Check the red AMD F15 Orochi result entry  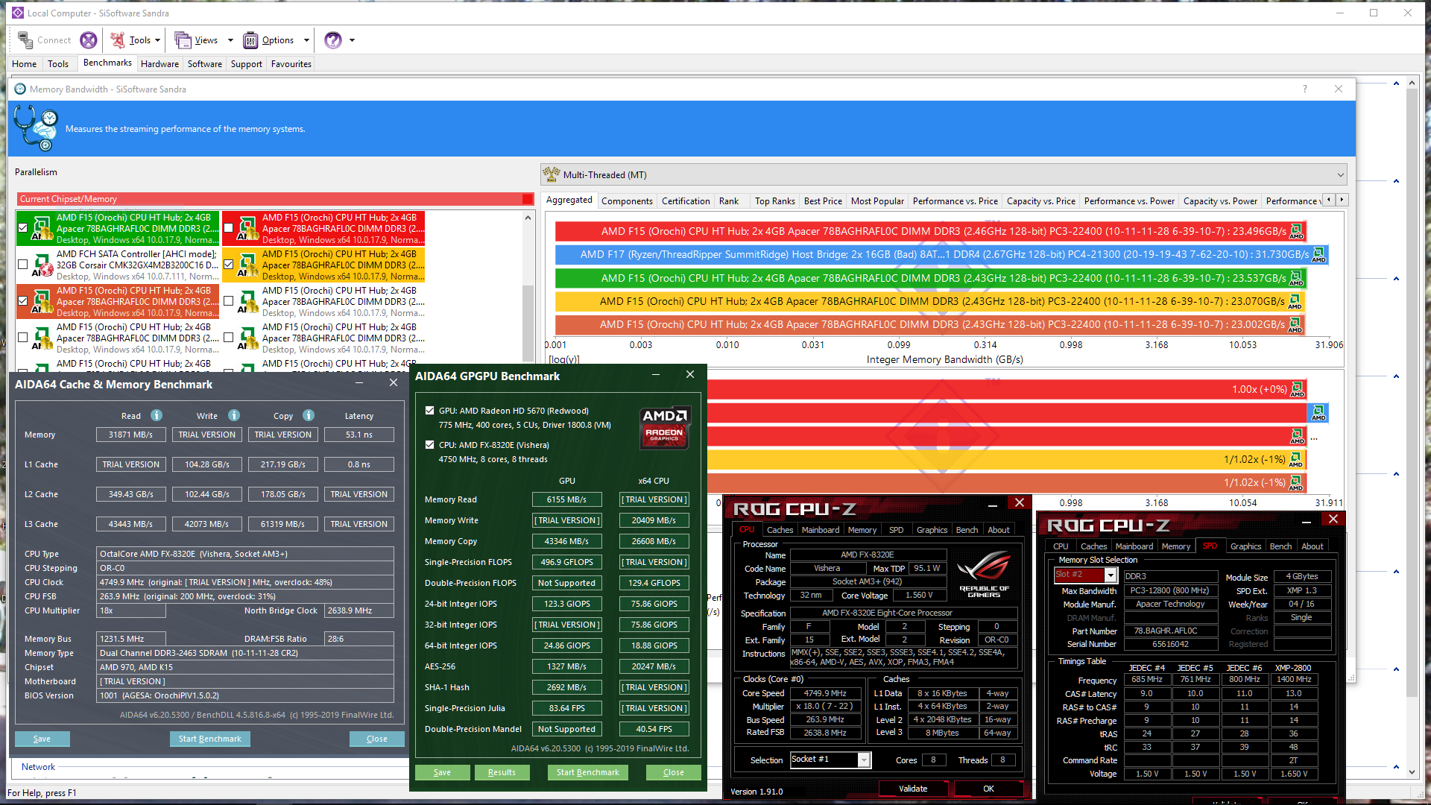click(x=229, y=228)
